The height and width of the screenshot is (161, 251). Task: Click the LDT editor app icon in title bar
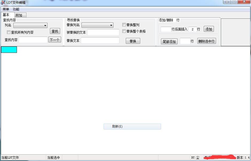(3, 2)
